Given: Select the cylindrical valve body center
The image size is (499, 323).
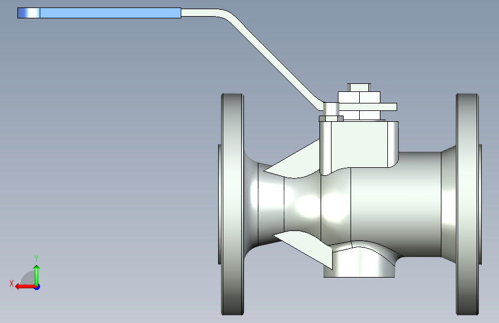Looking at the screenshot, I should click(x=395, y=203).
